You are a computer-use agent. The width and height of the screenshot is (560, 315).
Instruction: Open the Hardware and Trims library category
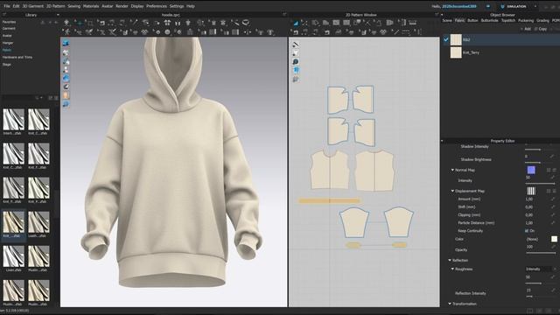click(x=17, y=57)
